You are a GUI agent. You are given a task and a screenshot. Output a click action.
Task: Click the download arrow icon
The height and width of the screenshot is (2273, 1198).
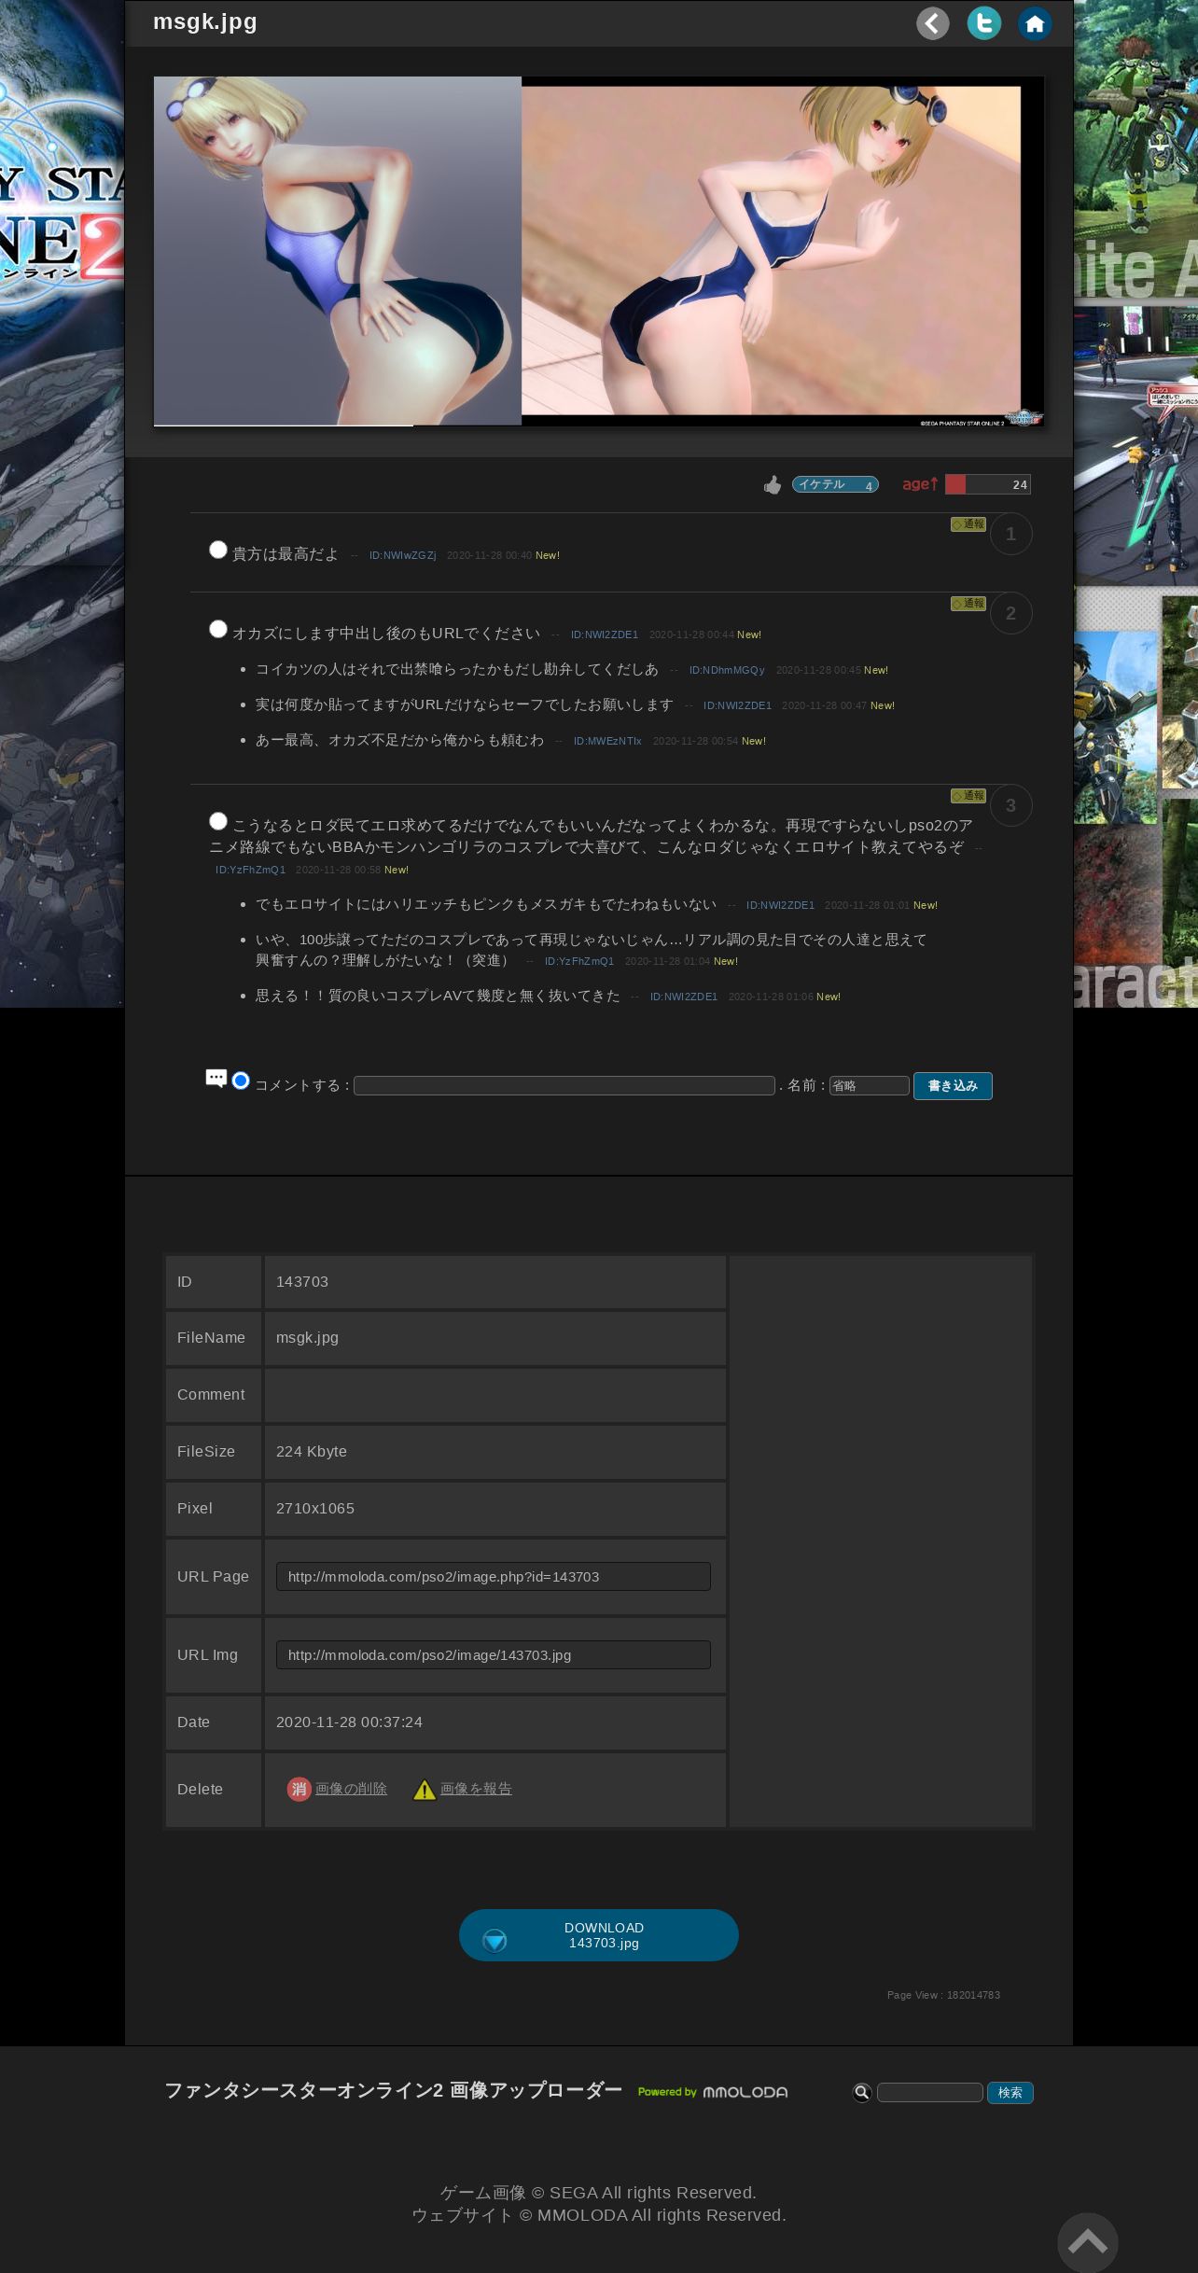click(495, 1941)
